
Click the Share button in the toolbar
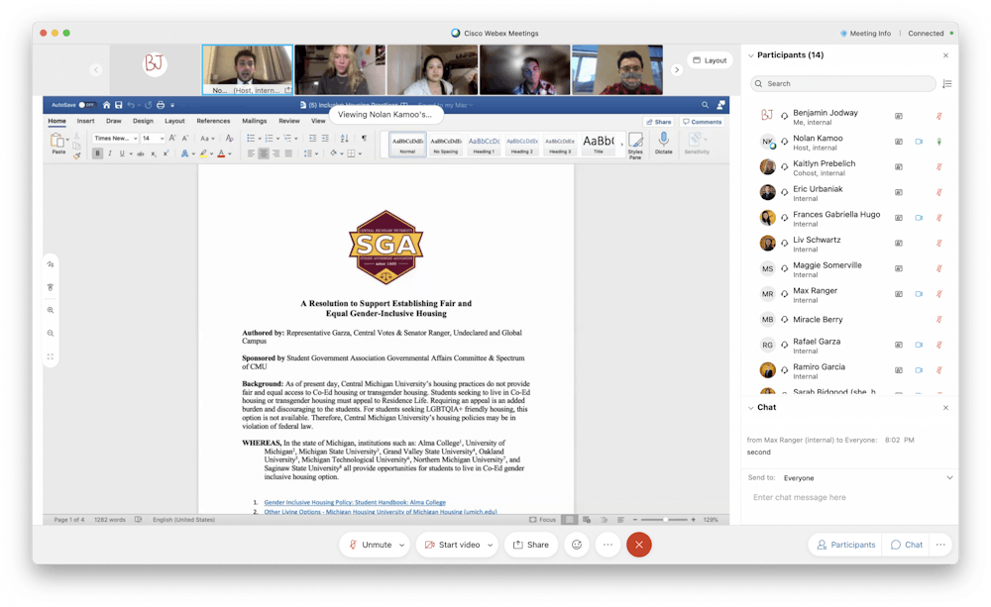click(x=530, y=545)
